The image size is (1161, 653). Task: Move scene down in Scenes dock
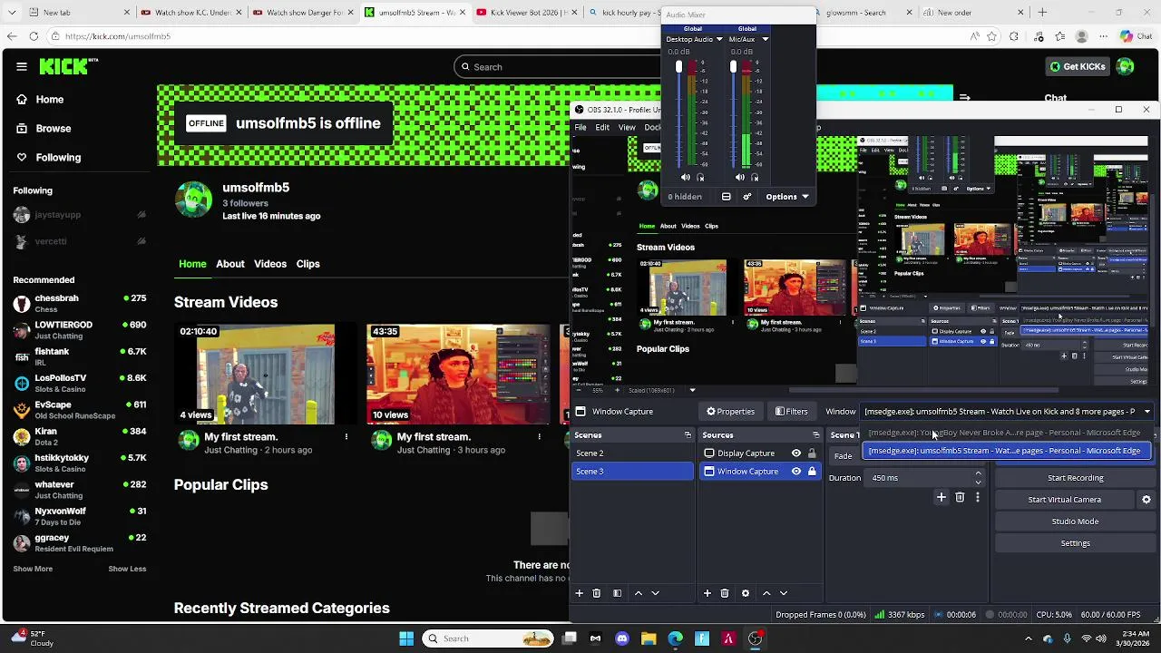tap(656, 593)
